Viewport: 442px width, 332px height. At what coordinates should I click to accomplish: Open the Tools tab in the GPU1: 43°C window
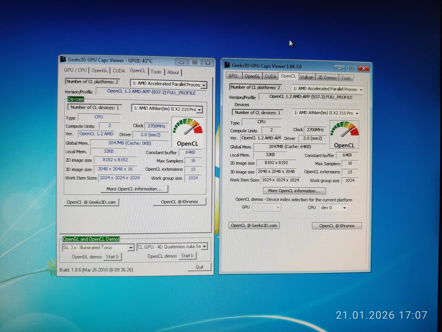(x=156, y=72)
